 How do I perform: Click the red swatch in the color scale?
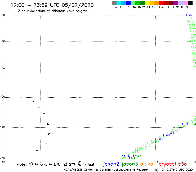point(162,3)
